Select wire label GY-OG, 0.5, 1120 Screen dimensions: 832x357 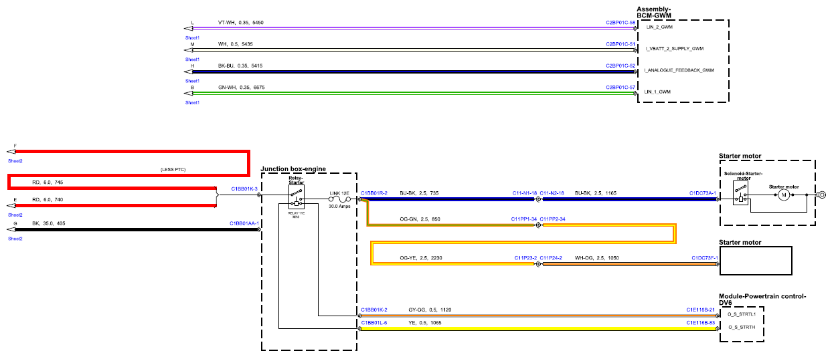click(x=430, y=310)
